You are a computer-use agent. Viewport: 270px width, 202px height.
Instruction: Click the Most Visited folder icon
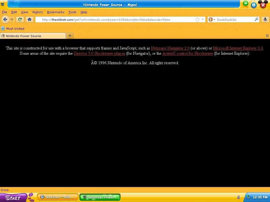[3, 28]
